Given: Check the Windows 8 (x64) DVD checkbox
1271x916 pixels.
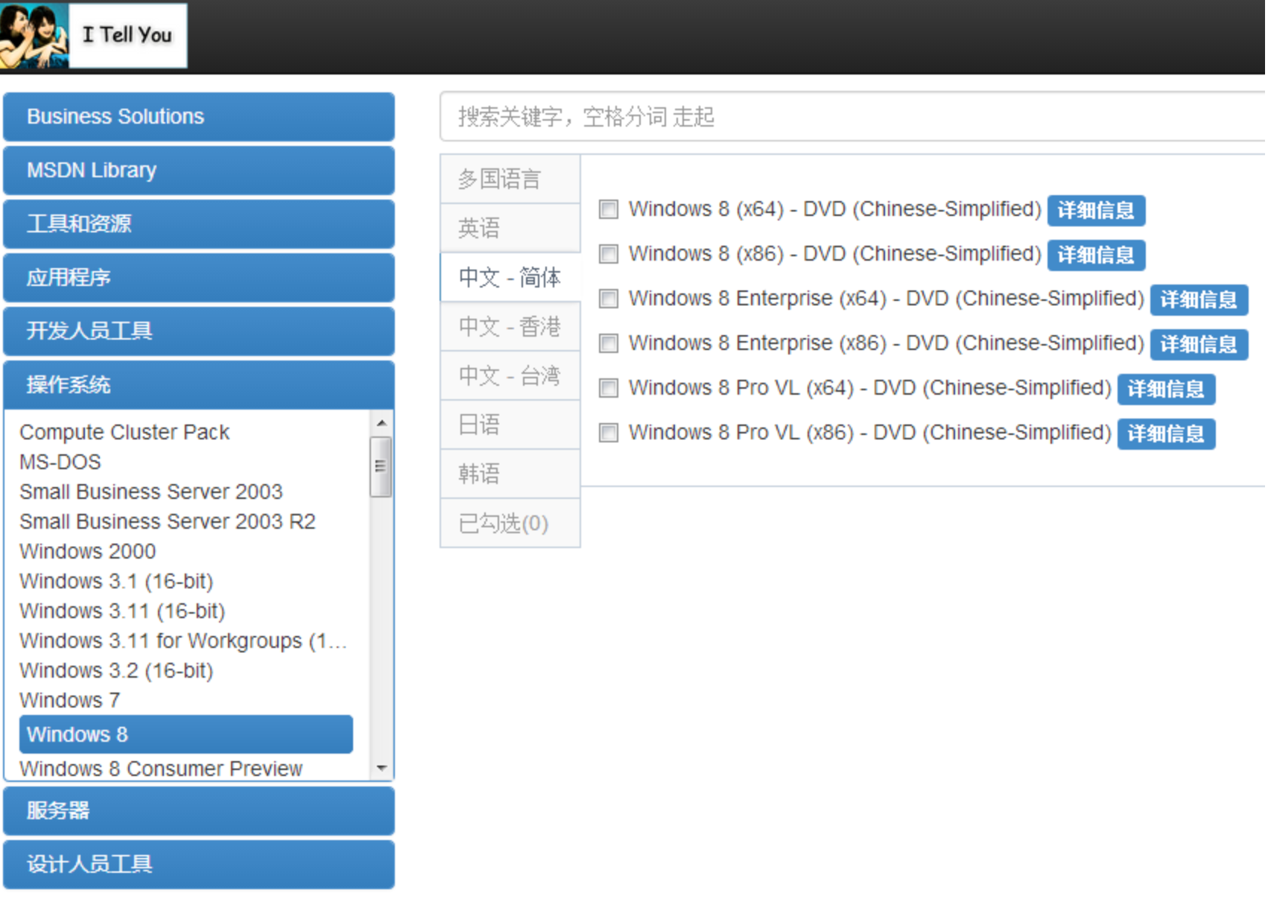Looking at the screenshot, I should click(x=609, y=209).
